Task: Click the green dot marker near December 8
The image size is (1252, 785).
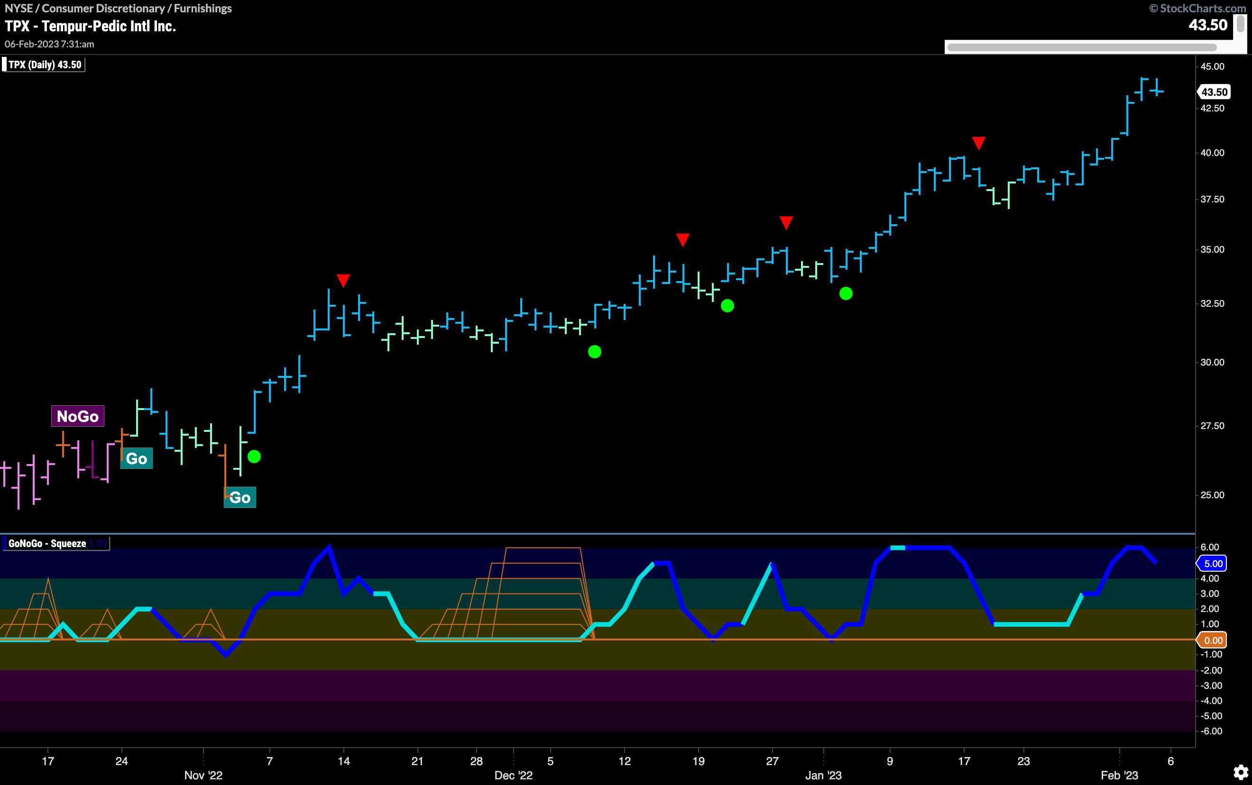Action: tap(595, 352)
